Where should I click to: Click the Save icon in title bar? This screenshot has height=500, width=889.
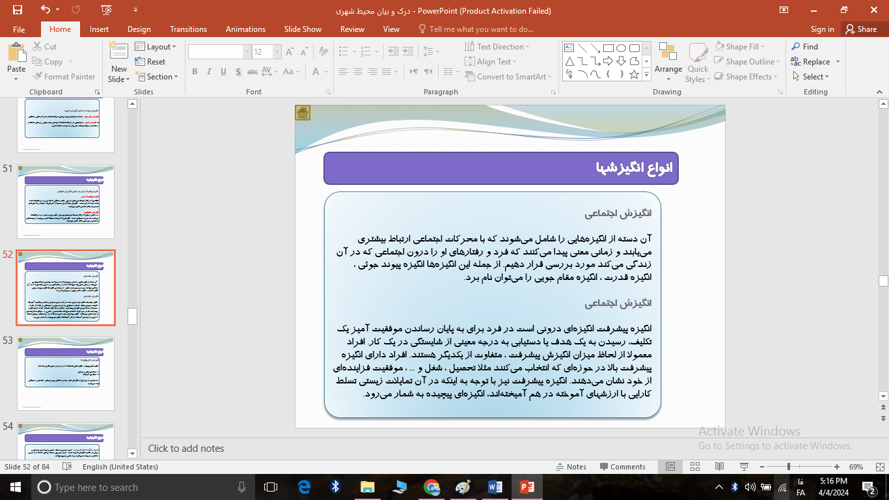pyautogui.click(x=18, y=10)
